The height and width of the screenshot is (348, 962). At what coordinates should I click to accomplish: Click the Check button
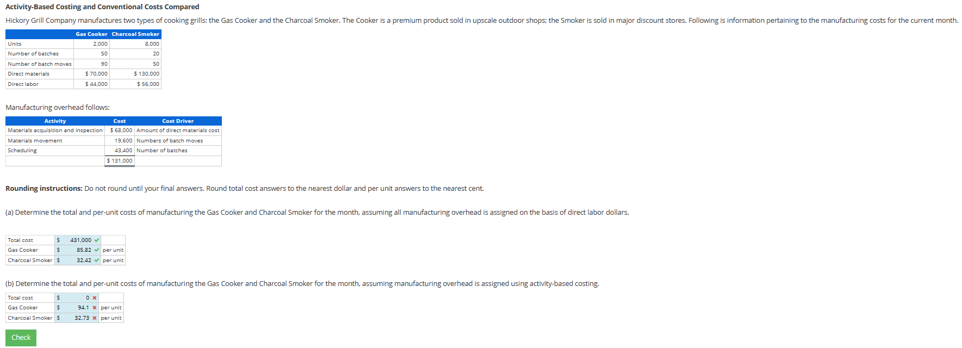point(21,337)
